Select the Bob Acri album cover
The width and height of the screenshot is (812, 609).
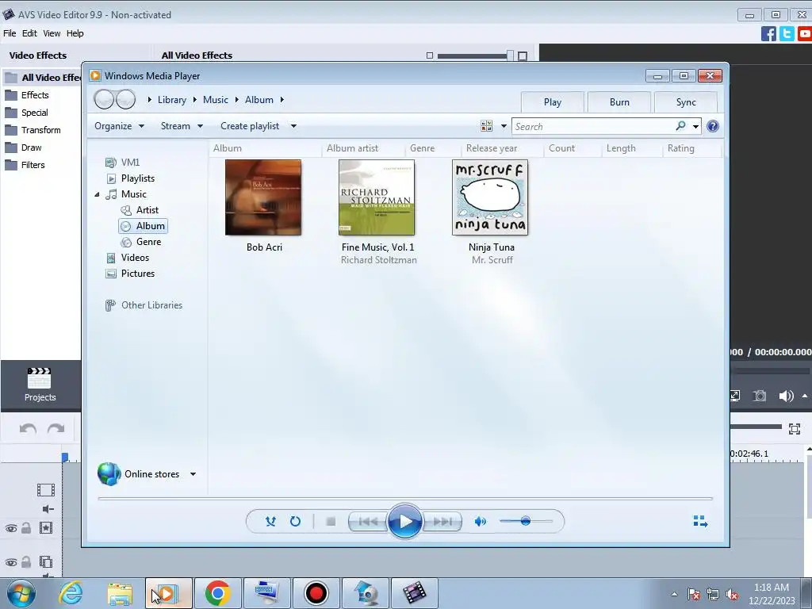[x=263, y=197]
